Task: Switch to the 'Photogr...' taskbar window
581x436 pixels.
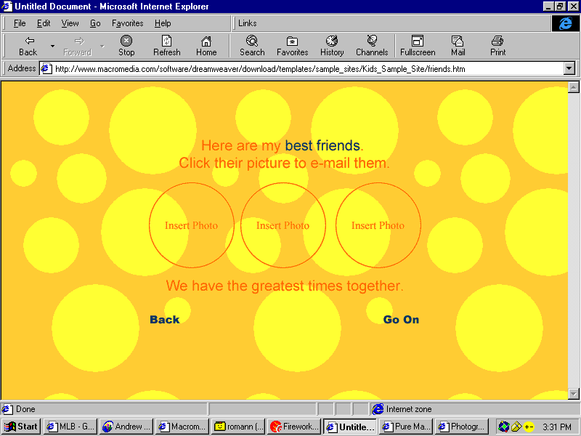Action: tap(462, 427)
